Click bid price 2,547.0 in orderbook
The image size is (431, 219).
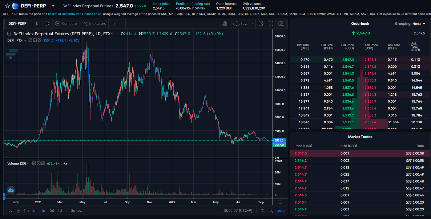[x=348, y=60]
